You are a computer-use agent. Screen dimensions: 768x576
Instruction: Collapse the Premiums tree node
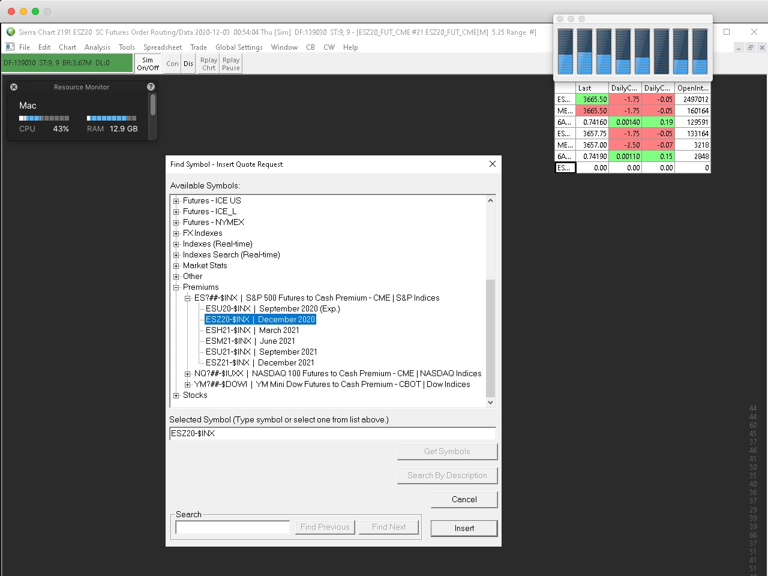176,287
